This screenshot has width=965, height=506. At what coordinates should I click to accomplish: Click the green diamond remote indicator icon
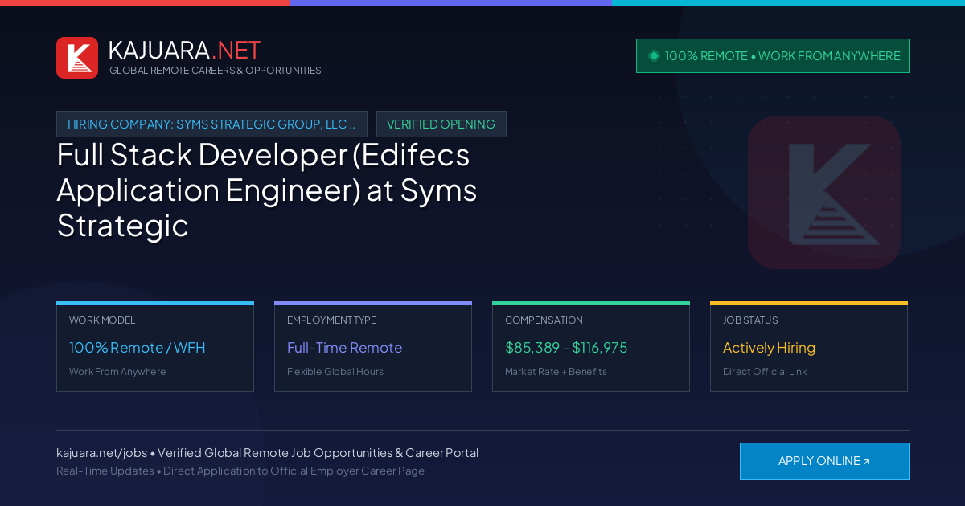(x=654, y=55)
